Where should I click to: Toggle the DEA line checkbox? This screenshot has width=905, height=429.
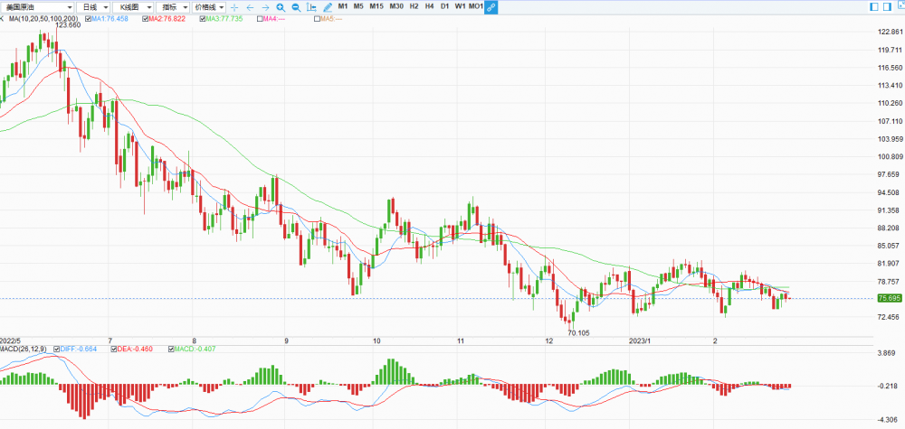pyautogui.click(x=113, y=349)
